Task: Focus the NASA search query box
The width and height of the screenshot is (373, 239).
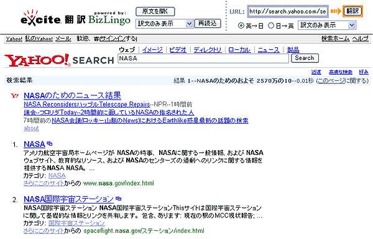Action: click(x=203, y=59)
